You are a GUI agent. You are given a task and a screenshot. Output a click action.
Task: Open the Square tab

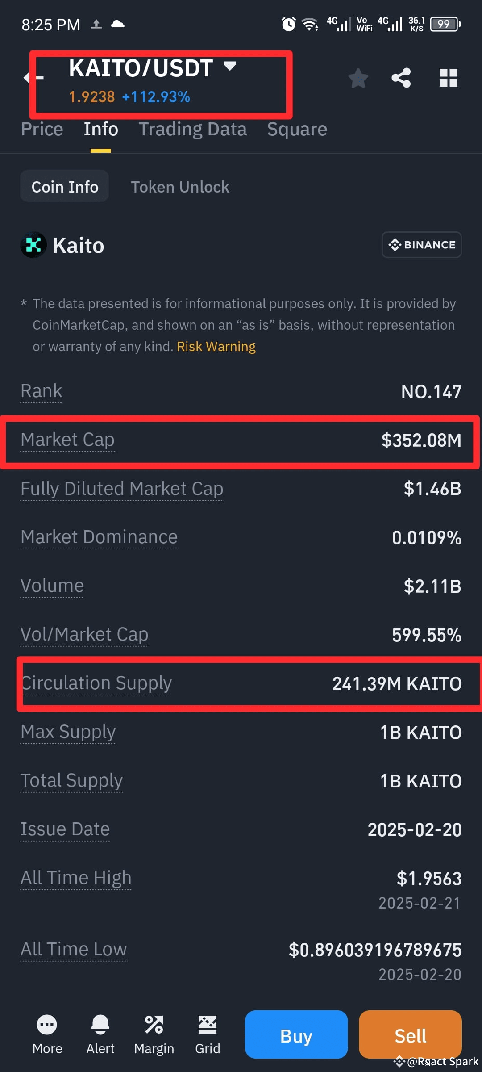[297, 129]
